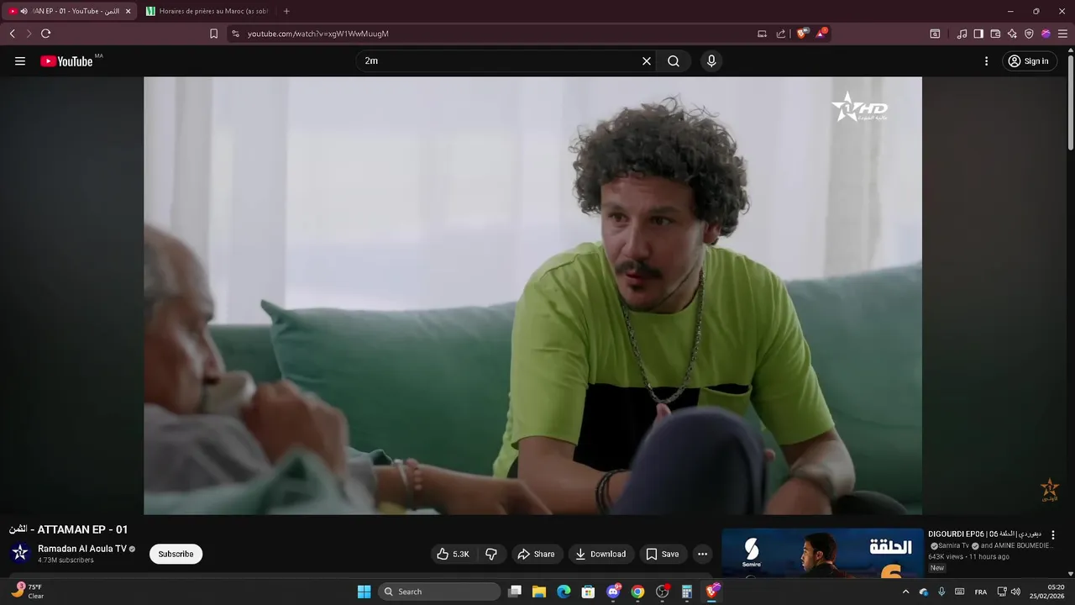The height and width of the screenshot is (605, 1075).
Task: Open YouTube settings three-dot menu
Action: click(x=987, y=61)
